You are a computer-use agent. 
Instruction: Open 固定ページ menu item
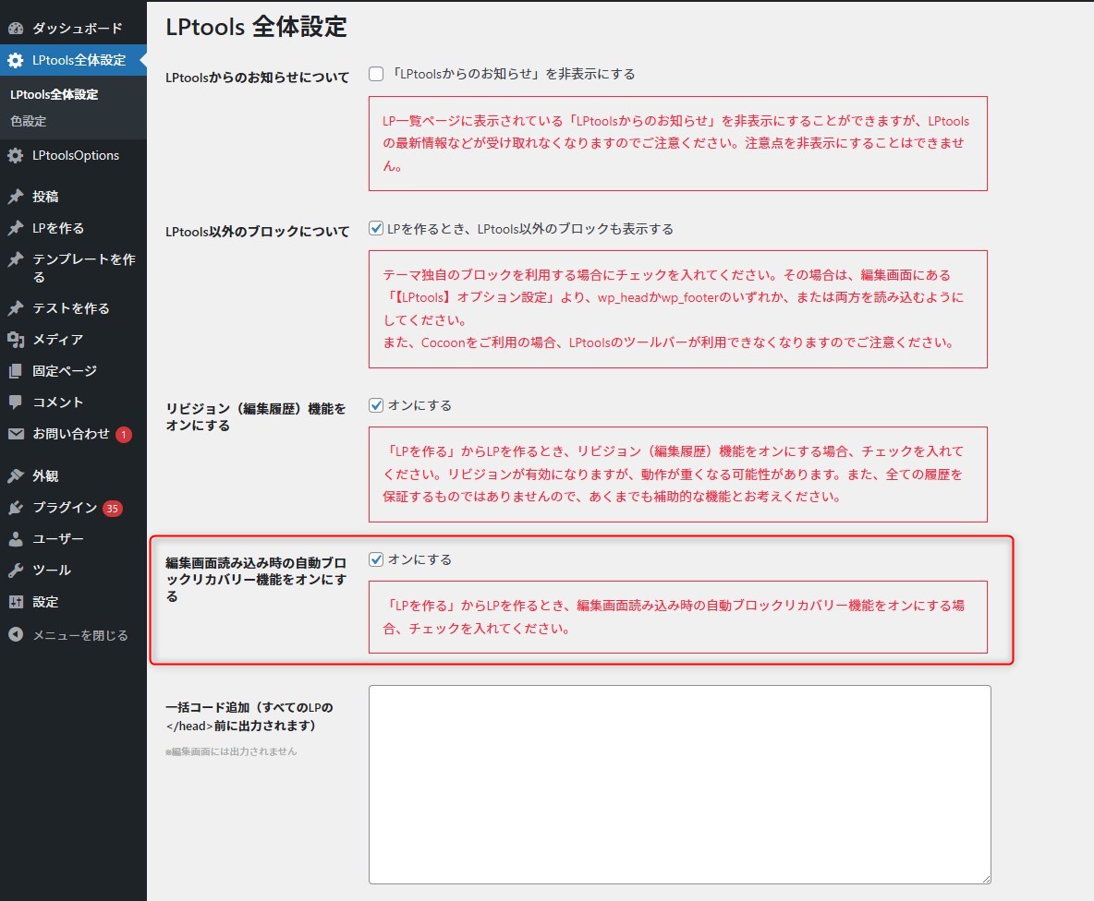73,371
